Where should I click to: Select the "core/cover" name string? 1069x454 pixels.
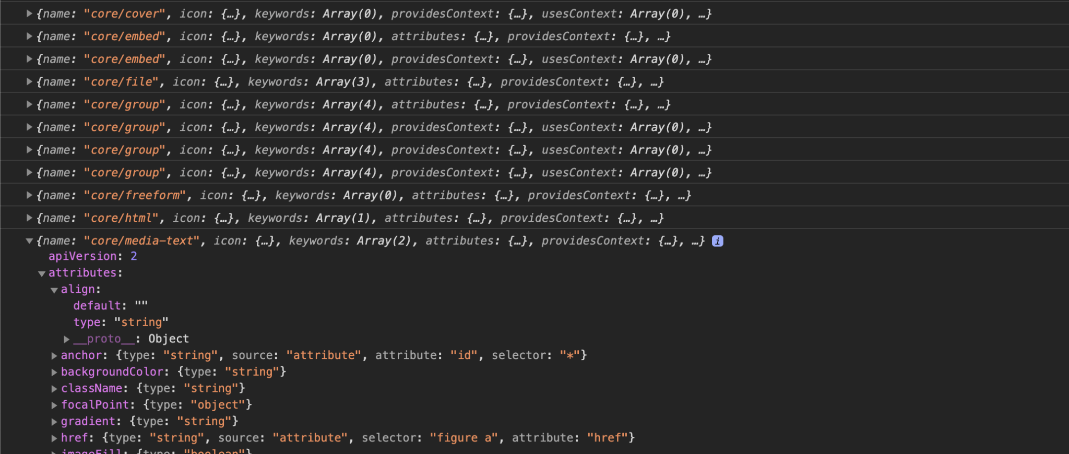[x=125, y=14]
